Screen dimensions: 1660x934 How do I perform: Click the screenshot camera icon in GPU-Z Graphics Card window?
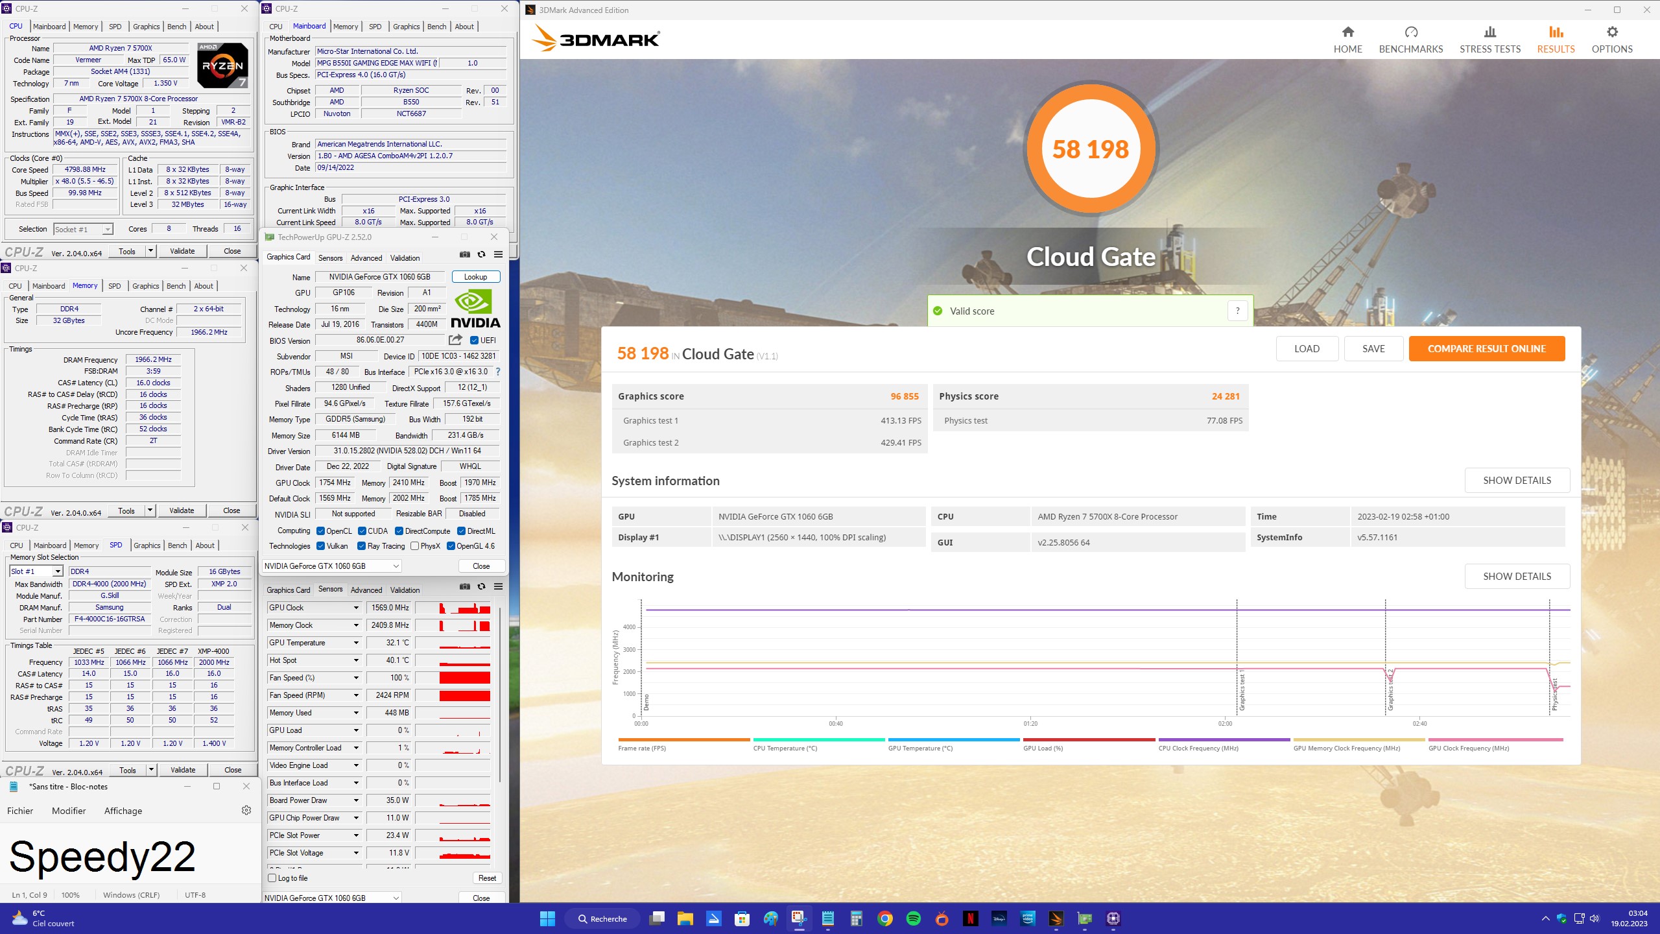(464, 254)
